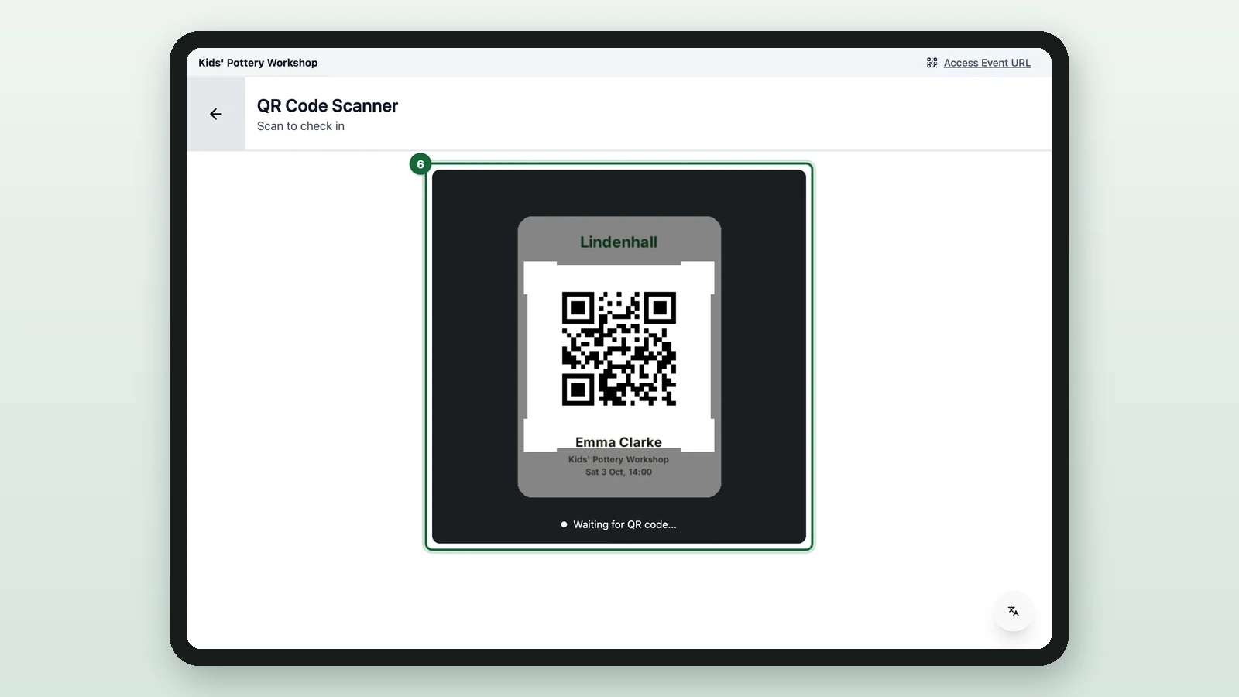The height and width of the screenshot is (697, 1239).
Task: Click the 'Waiting for QR code...' status text
Action: tap(624, 524)
